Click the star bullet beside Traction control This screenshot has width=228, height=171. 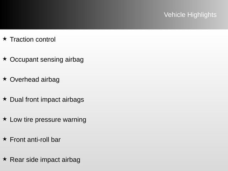click(x=5, y=39)
